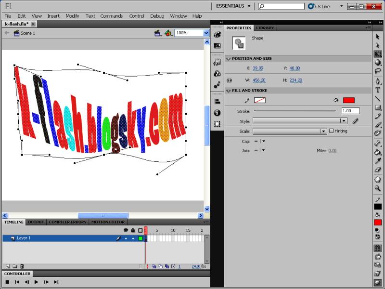Click the Edit Symbols icon
The width and height of the screenshot is (385, 289).
coord(168,33)
